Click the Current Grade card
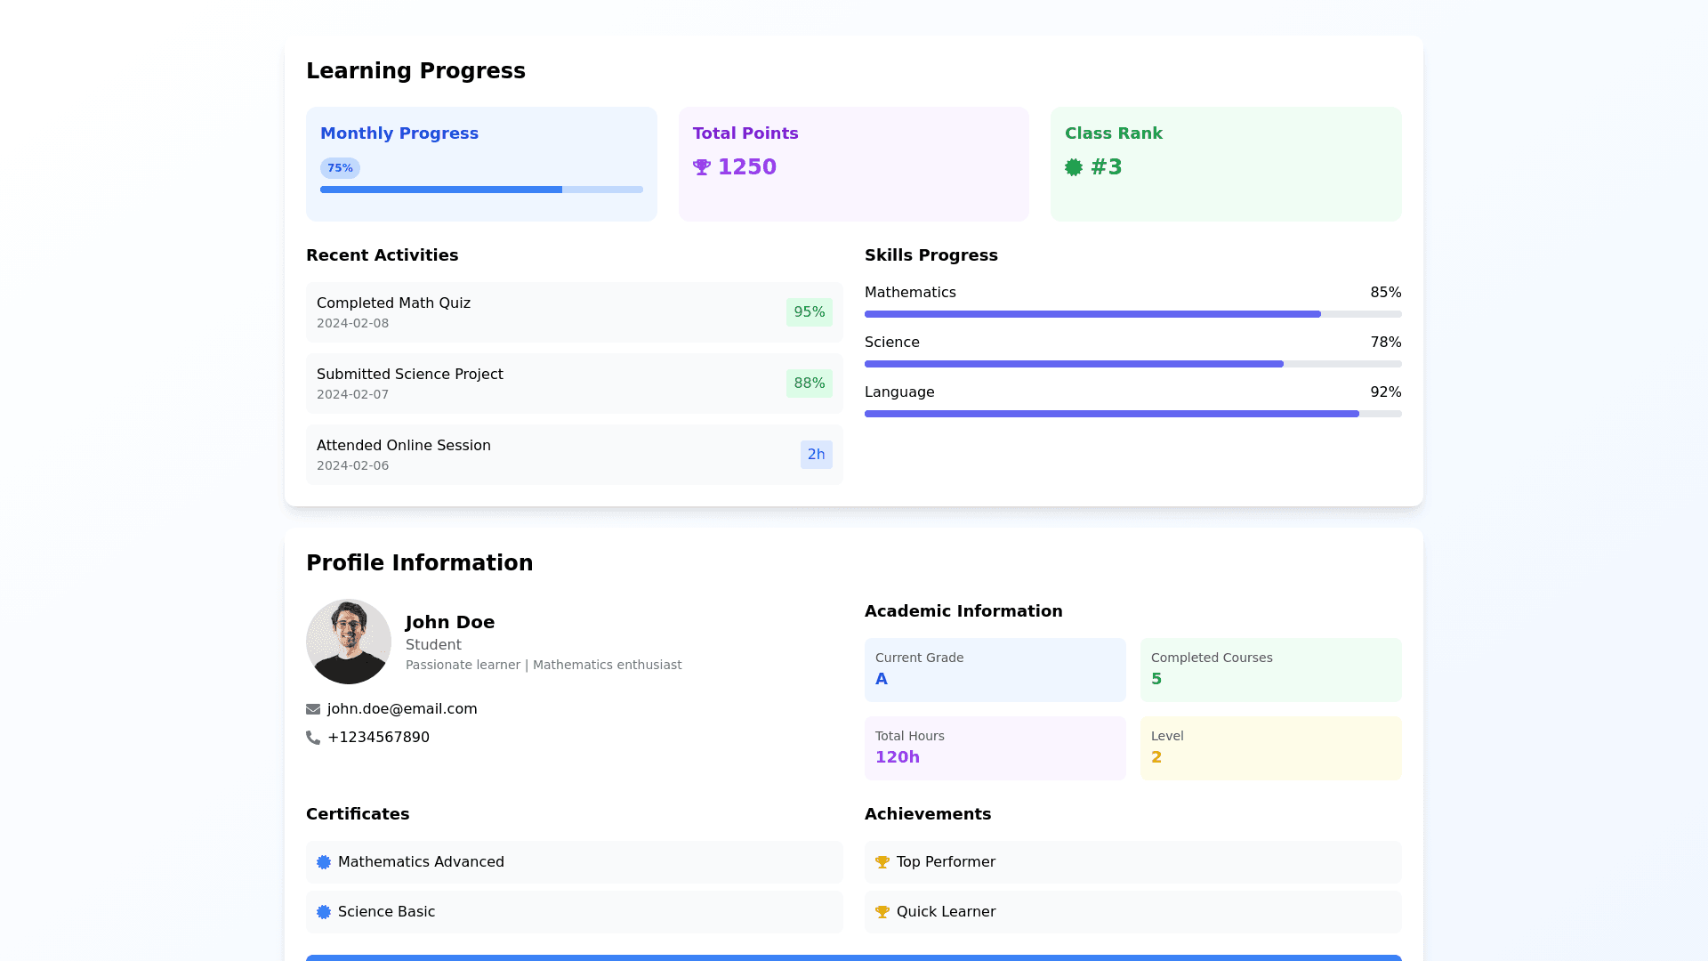This screenshot has height=961, width=1708. 995,669
